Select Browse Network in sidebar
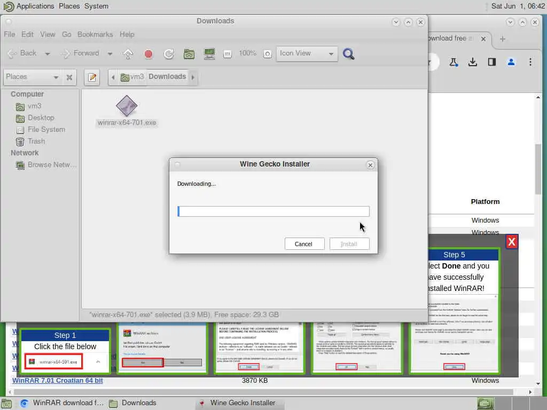This screenshot has width=547, height=410. (x=46, y=165)
